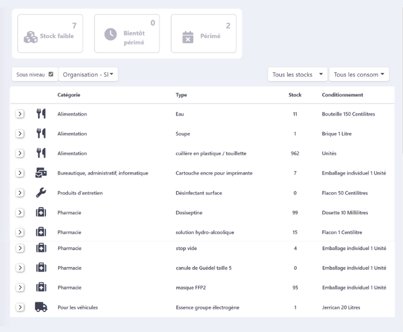The height and width of the screenshot is (332, 403).
Task: Filter by the Bientôt périmé card
Action: [126, 34]
